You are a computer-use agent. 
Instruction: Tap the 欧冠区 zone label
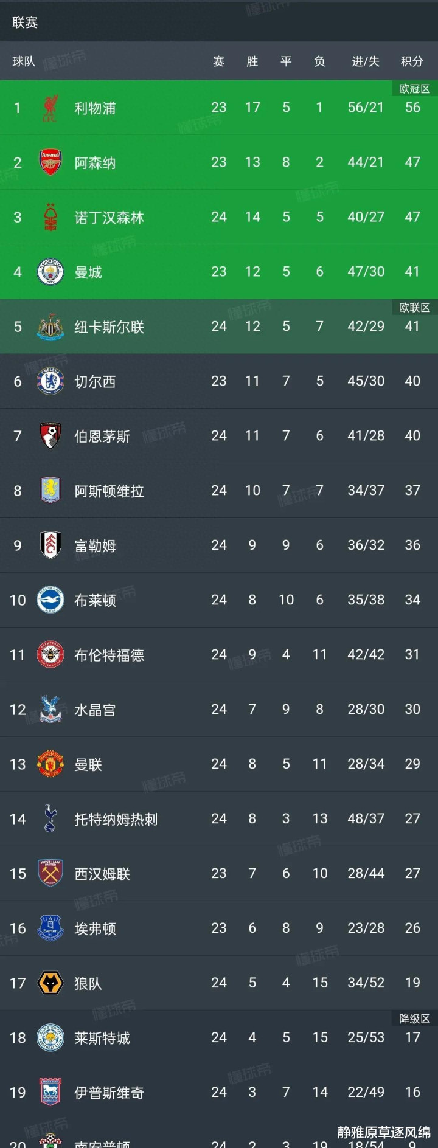(x=414, y=89)
